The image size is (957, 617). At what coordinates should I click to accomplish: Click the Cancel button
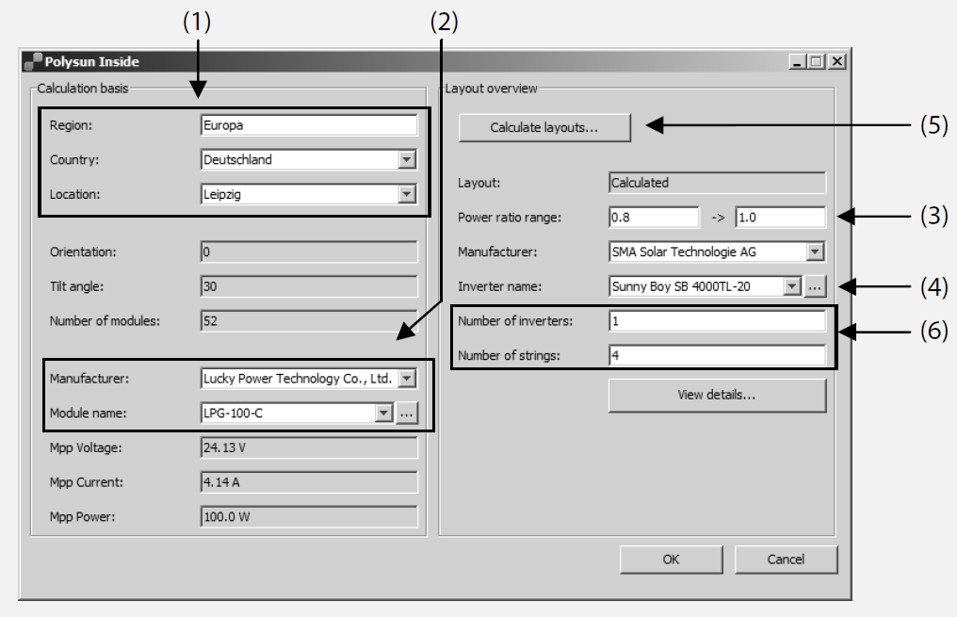[x=786, y=559]
